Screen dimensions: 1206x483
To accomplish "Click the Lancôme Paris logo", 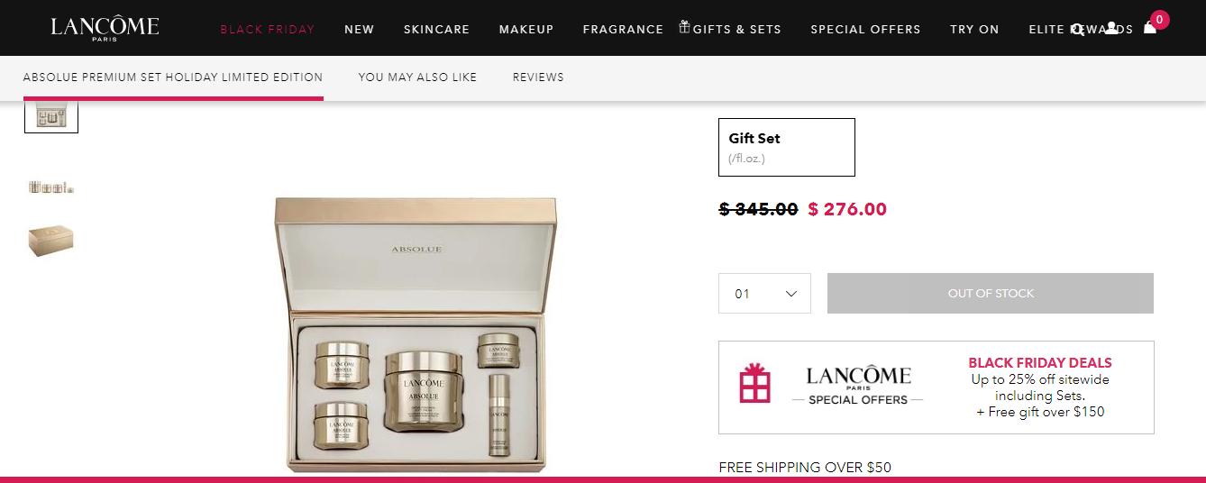I will coord(105,28).
